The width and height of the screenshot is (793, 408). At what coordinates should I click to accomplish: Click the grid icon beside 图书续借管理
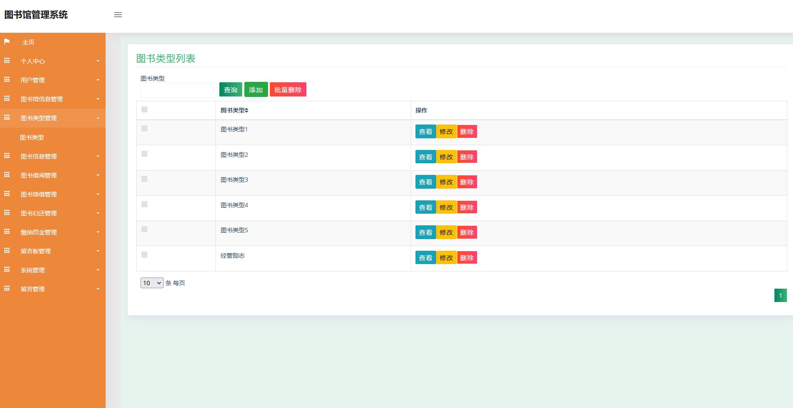7,194
